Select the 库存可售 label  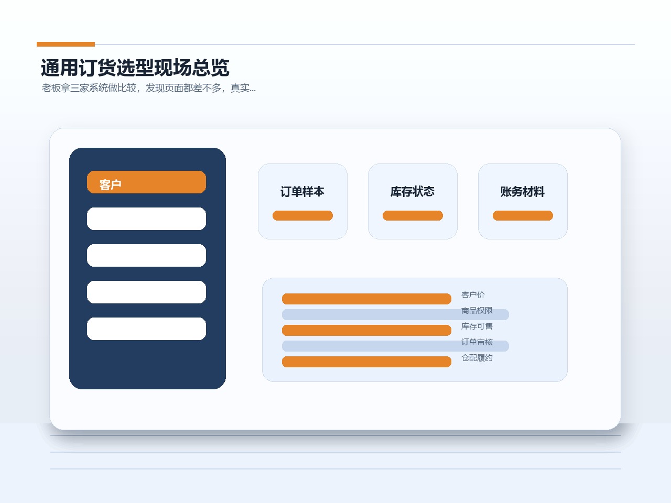[477, 326]
